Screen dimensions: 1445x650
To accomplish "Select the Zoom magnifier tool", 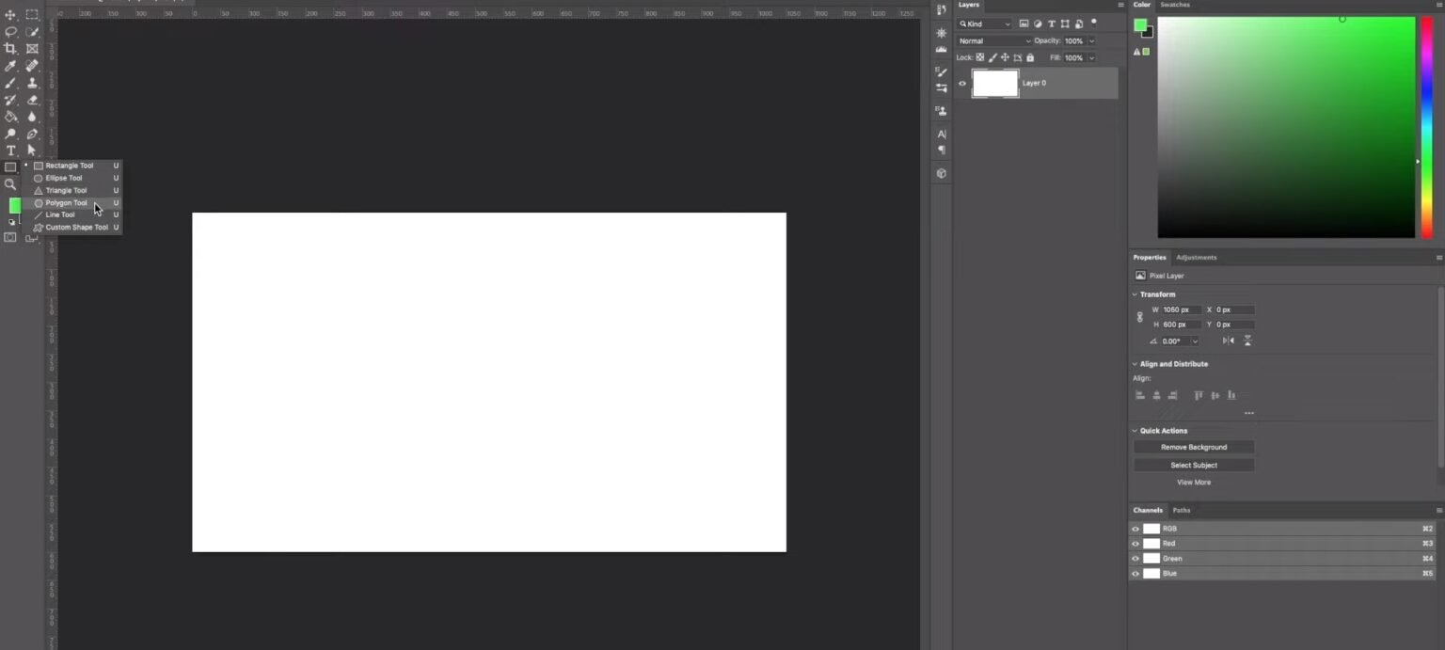I will click(10, 184).
